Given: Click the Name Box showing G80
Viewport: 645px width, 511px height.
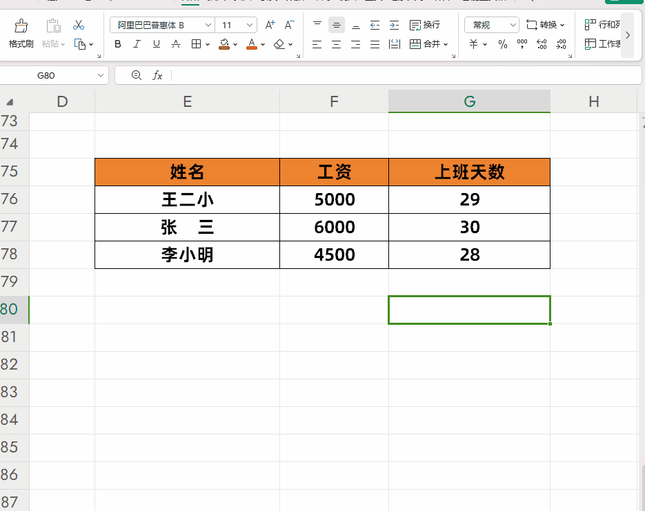Looking at the screenshot, I should click(54, 76).
